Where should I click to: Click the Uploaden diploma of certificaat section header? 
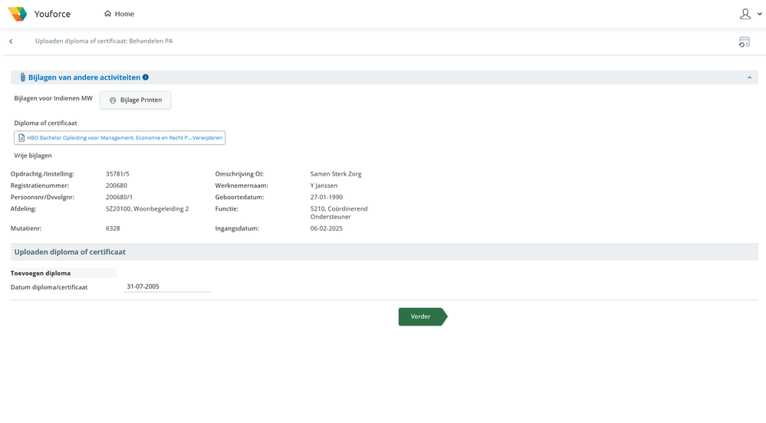[384, 252]
